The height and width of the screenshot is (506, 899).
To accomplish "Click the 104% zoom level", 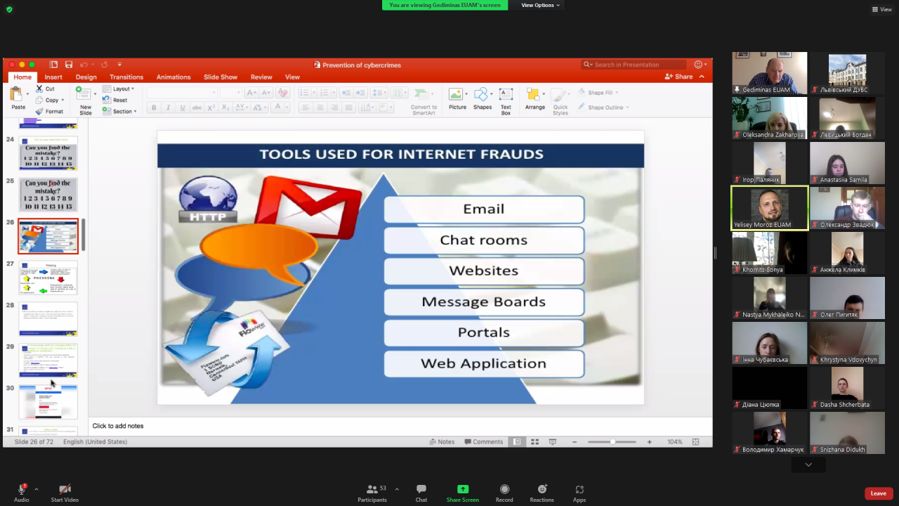I will coord(675,442).
